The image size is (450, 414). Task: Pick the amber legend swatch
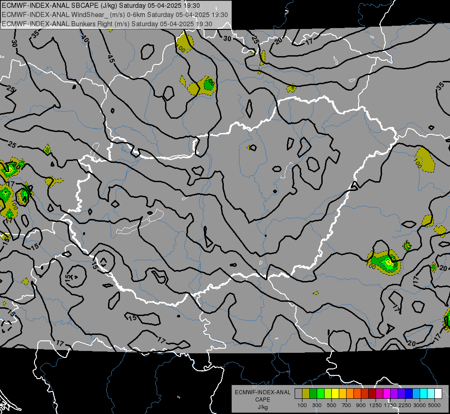(x=342, y=393)
